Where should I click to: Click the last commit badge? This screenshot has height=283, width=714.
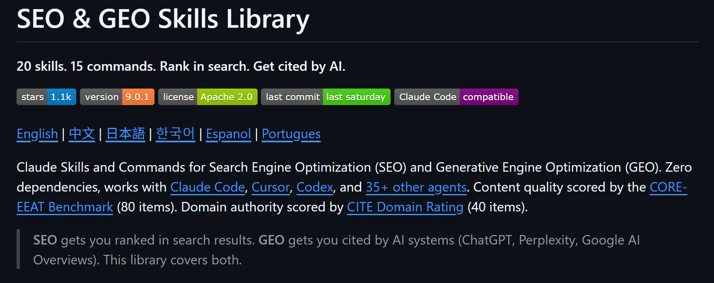(326, 97)
